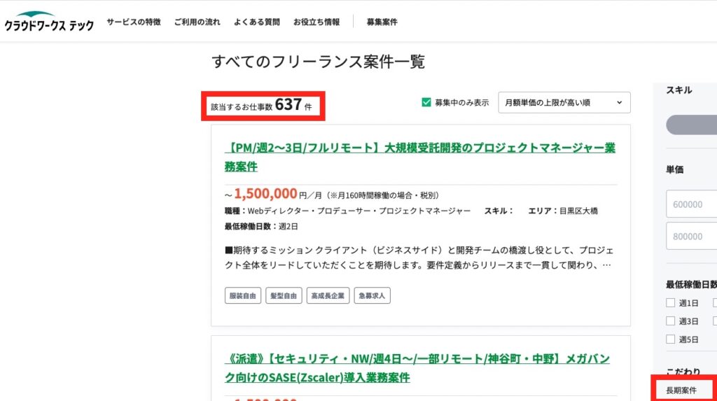Uncheck the 募集中のみ表示 checkbox
The width and height of the screenshot is (717, 401).
coord(426,102)
